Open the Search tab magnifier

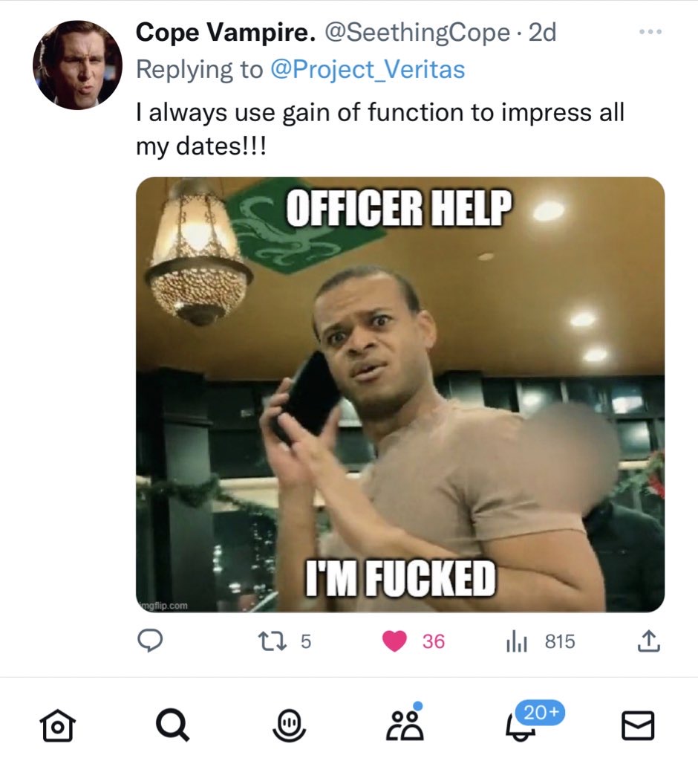(174, 726)
